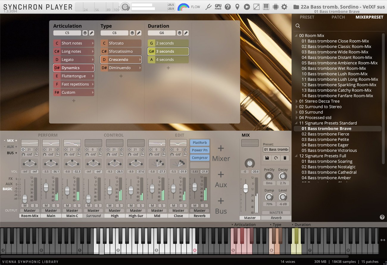Image resolution: width=387 pixels, height=265 pixels.
Task: Click the keyboard horizontal zoom arrows icon
Action: tap(383, 240)
